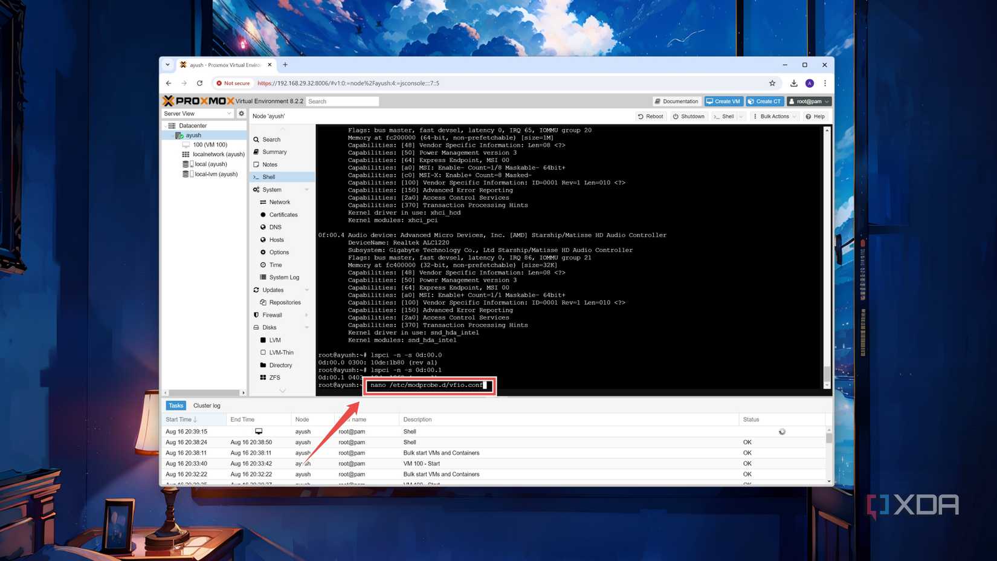This screenshot has width=997, height=561.
Task: Open the root@pam user dropdown
Action: click(x=809, y=101)
